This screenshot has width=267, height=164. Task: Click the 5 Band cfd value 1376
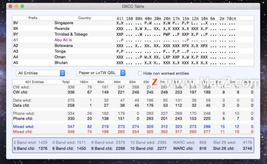tap(43, 148)
